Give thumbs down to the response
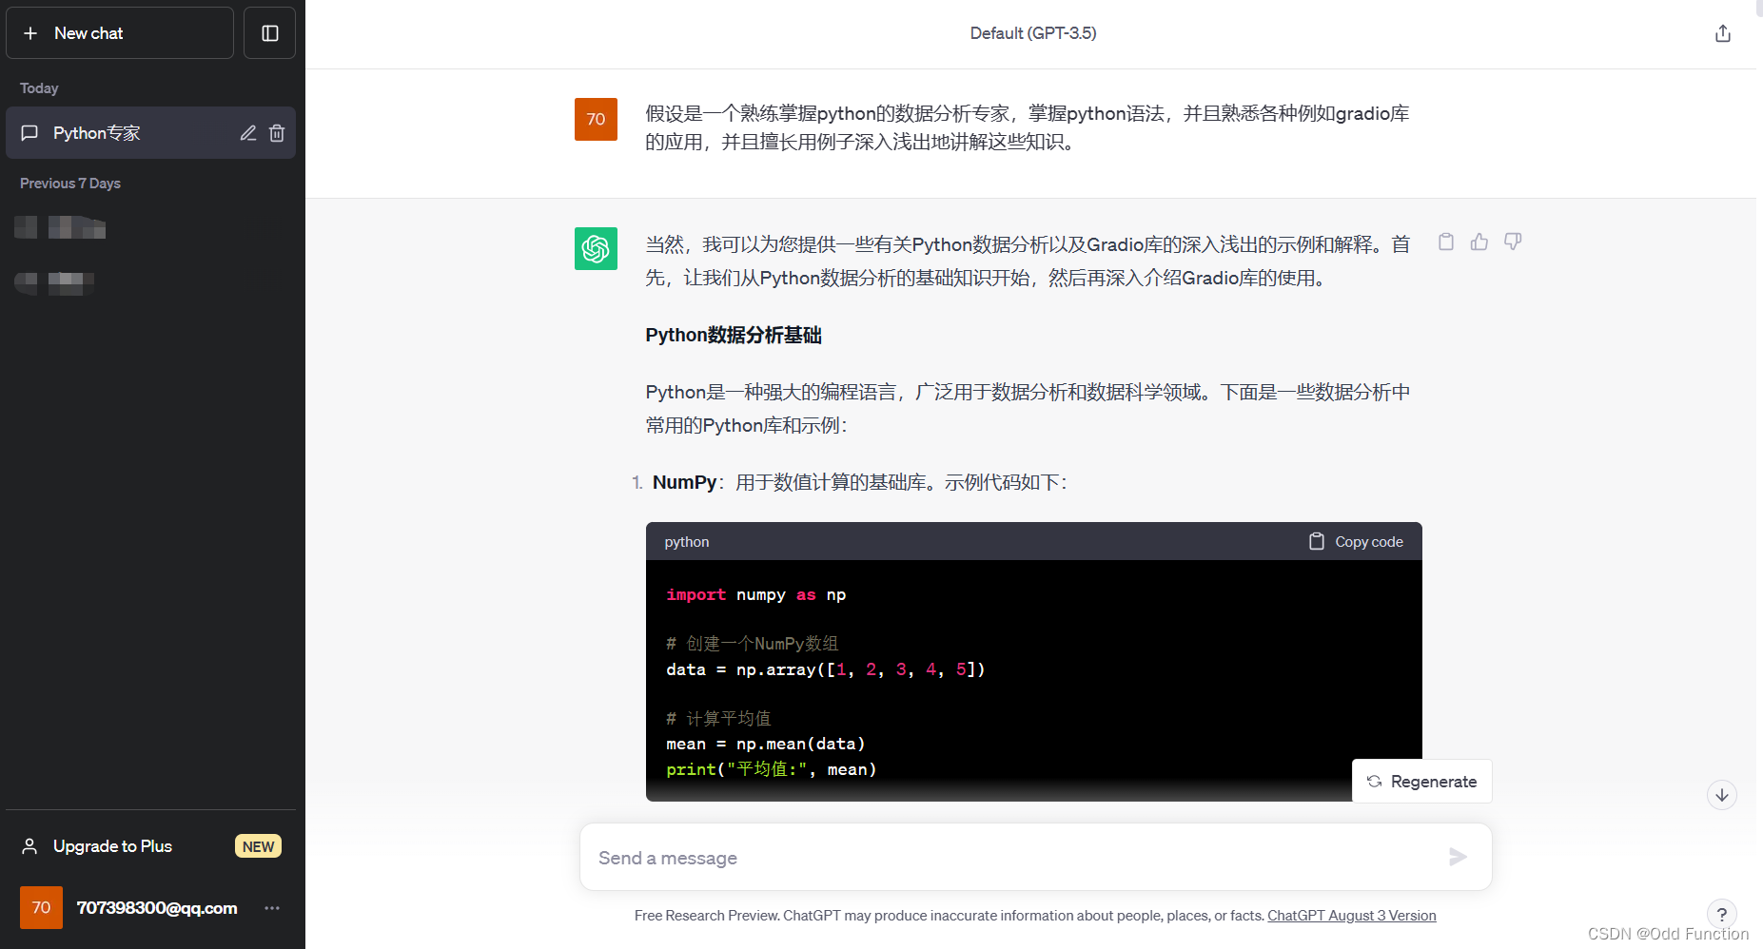This screenshot has width=1763, height=949. click(x=1513, y=242)
